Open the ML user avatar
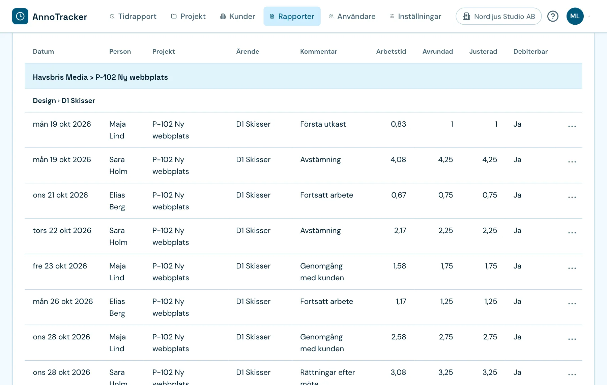This screenshot has height=385, width=607. tap(575, 16)
